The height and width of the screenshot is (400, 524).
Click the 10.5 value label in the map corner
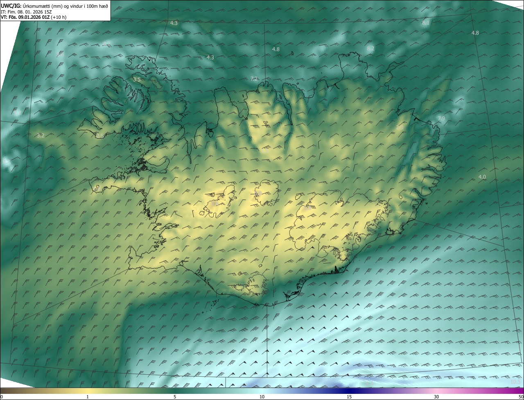pyautogui.click(x=516, y=382)
